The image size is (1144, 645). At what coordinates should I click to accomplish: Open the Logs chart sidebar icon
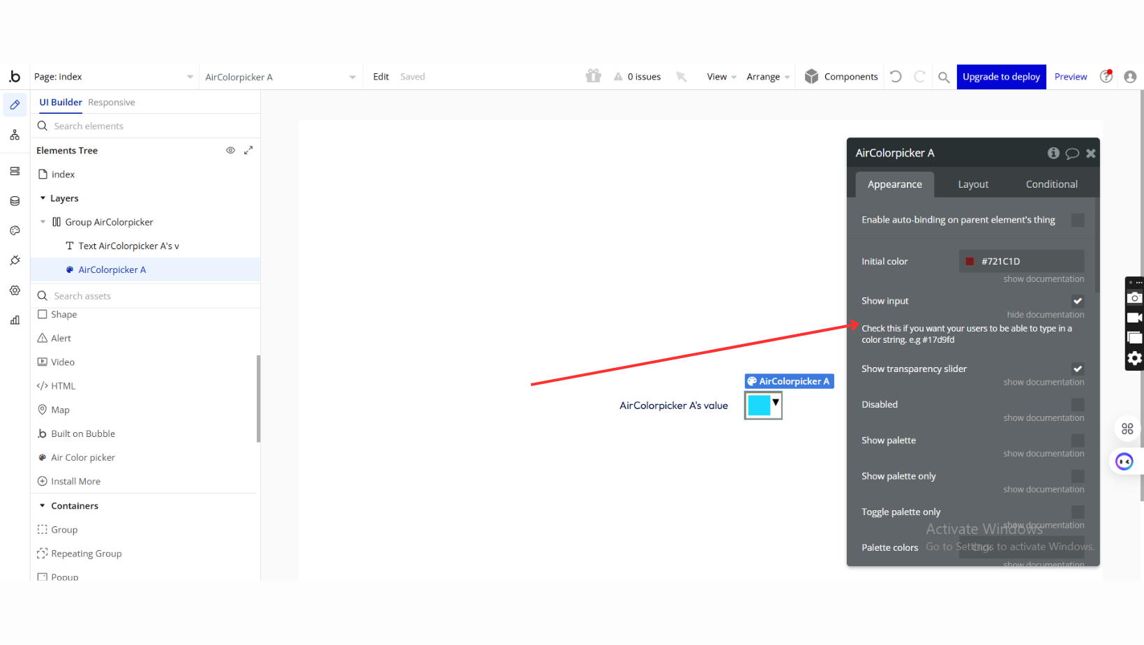pos(15,320)
